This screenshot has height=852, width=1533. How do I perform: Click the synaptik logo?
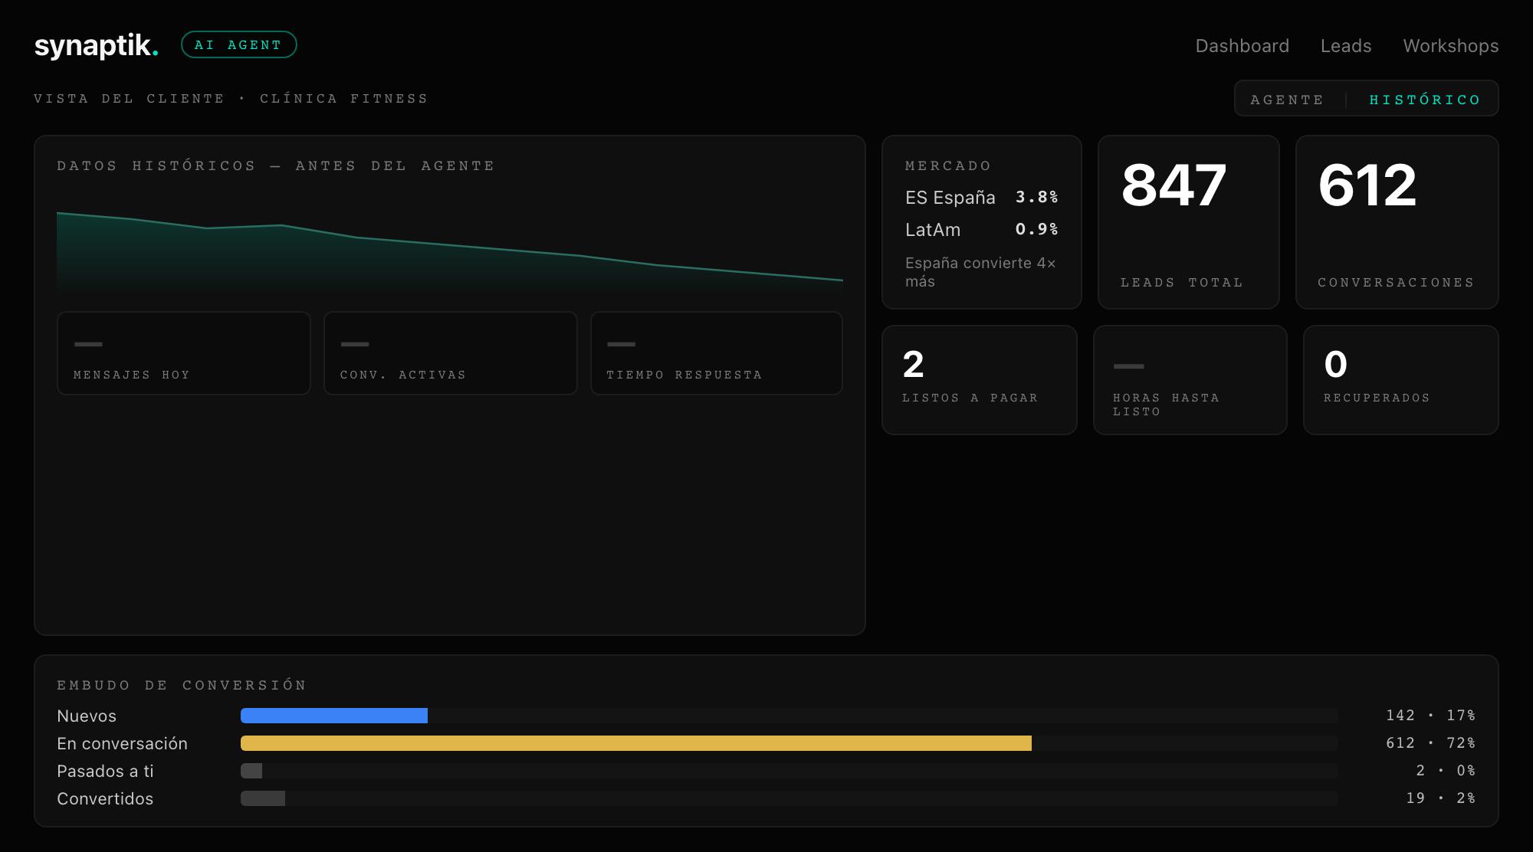pyautogui.click(x=97, y=45)
